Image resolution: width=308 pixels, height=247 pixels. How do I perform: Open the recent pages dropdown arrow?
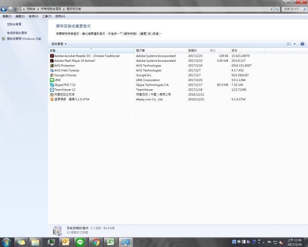point(15,9)
